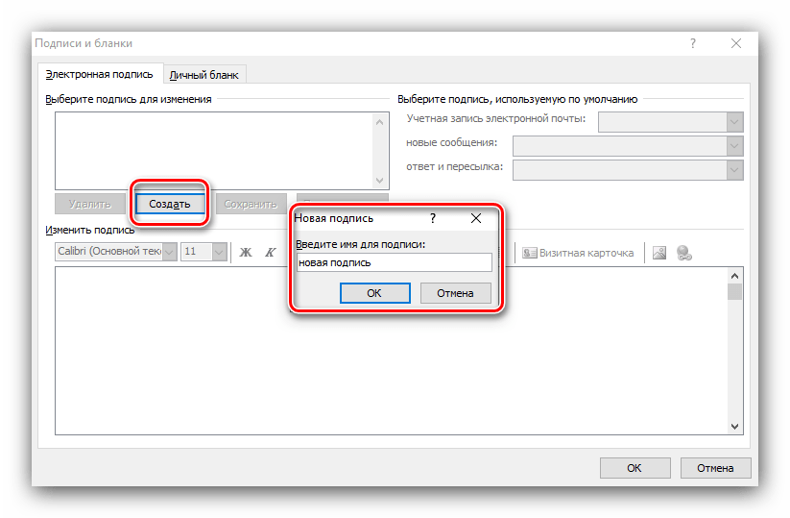Open the Calibri font name dropdown
The height and width of the screenshot is (518, 790).
pos(170,252)
